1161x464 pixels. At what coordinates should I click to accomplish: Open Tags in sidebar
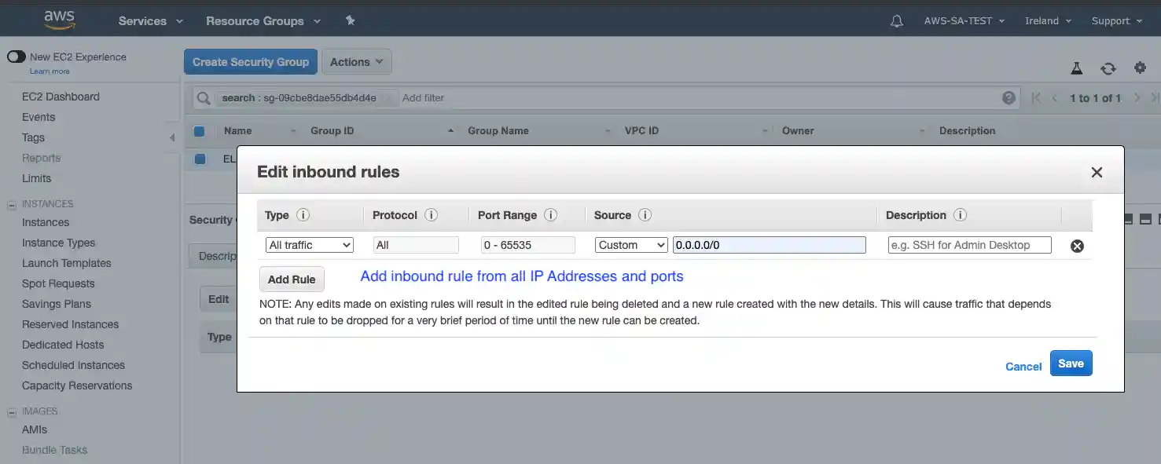coord(33,137)
